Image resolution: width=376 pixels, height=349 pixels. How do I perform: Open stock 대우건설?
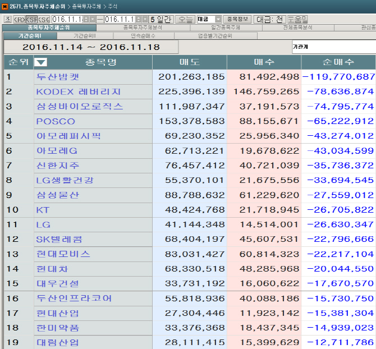[x=58, y=283]
